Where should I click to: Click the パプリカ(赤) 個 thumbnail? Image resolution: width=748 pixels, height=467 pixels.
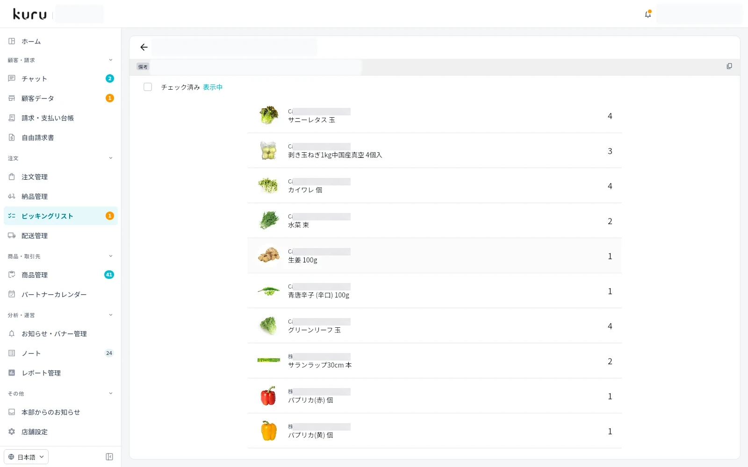269,396
